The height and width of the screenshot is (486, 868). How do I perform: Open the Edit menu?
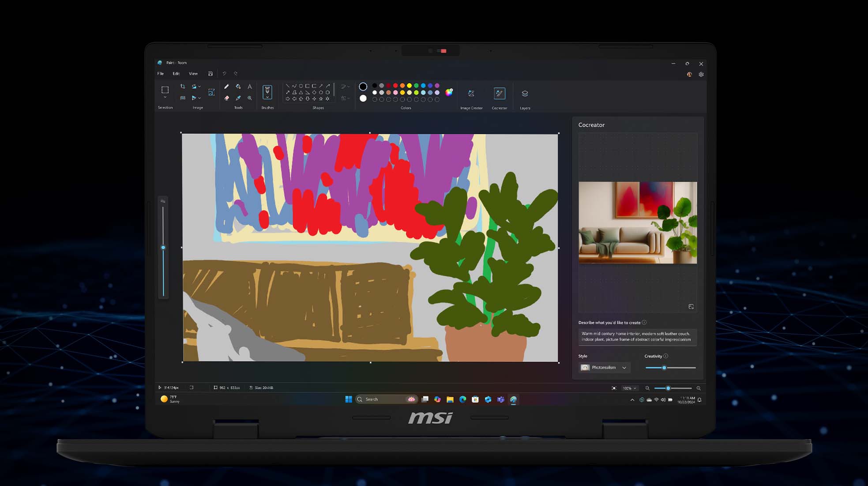(176, 74)
